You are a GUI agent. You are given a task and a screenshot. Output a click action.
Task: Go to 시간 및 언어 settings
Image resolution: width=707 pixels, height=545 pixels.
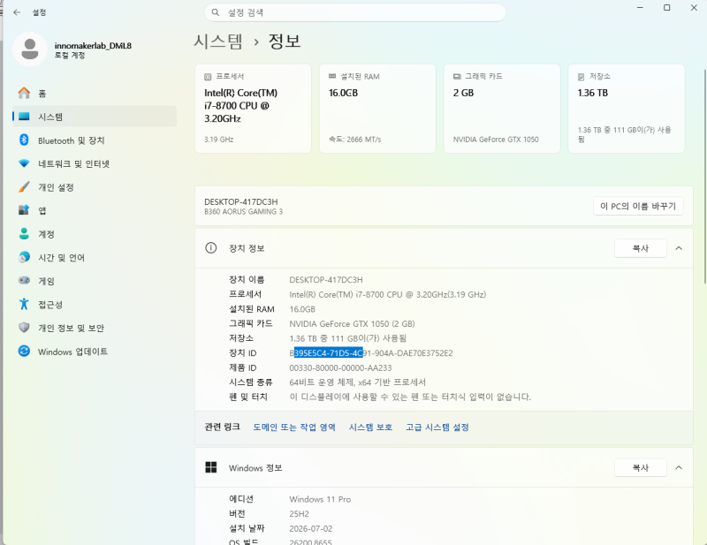click(x=95, y=257)
